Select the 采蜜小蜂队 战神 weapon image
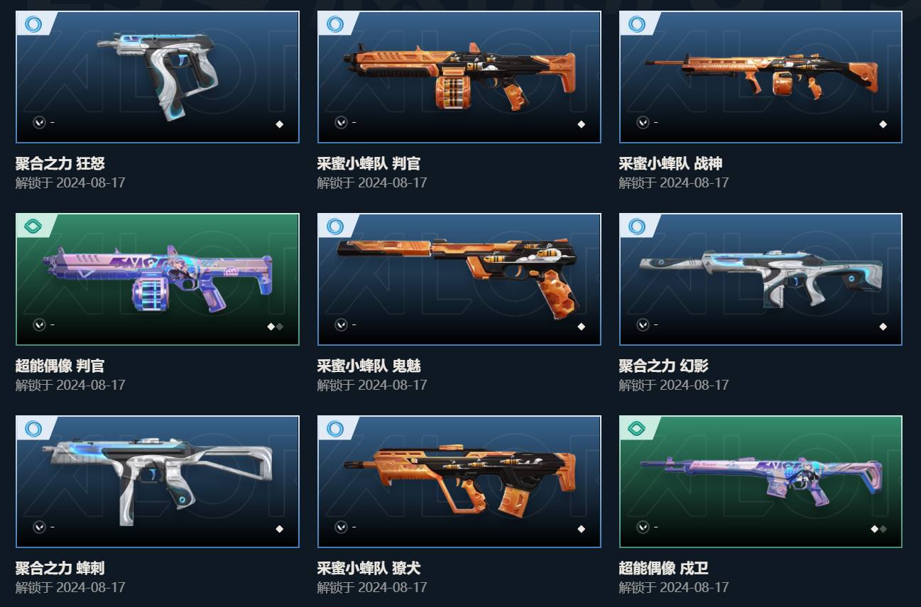Image resolution: width=921 pixels, height=607 pixels. (x=761, y=77)
